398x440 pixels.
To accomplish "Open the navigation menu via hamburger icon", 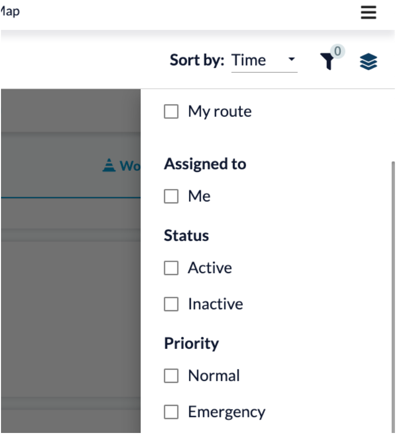I will click(x=367, y=13).
